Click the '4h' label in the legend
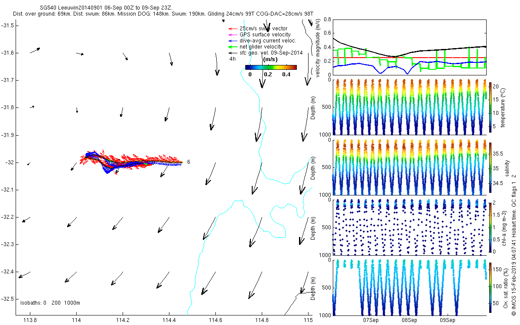520x325 pixels. coord(233,59)
